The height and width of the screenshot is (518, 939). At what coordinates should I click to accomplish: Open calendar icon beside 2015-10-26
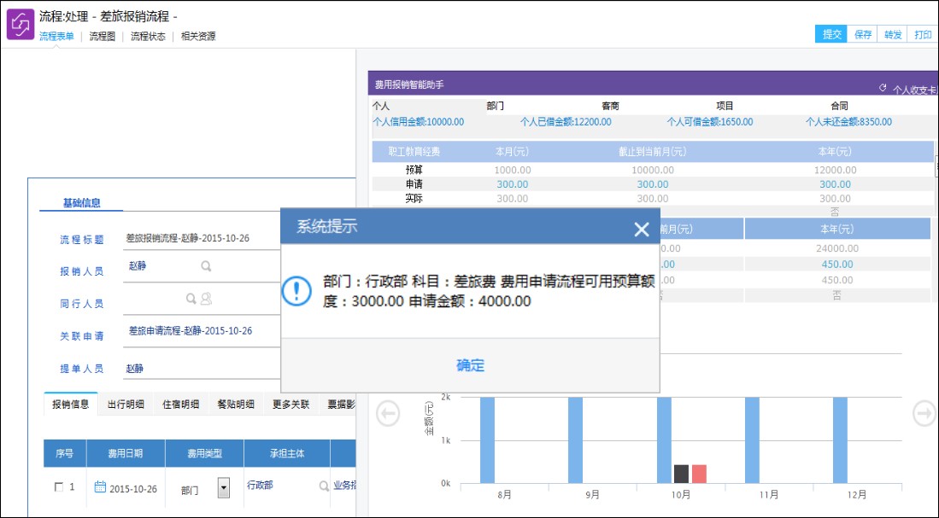[100, 487]
